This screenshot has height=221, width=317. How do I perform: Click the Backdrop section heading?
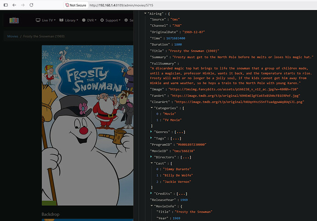(51, 214)
